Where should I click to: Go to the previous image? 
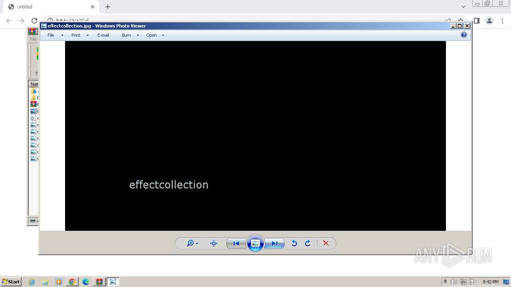(x=236, y=243)
